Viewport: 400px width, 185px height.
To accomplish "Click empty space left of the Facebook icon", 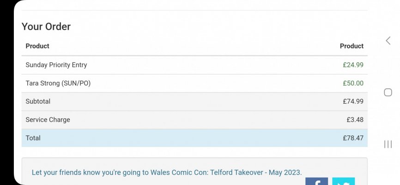I will click(x=185, y=182).
